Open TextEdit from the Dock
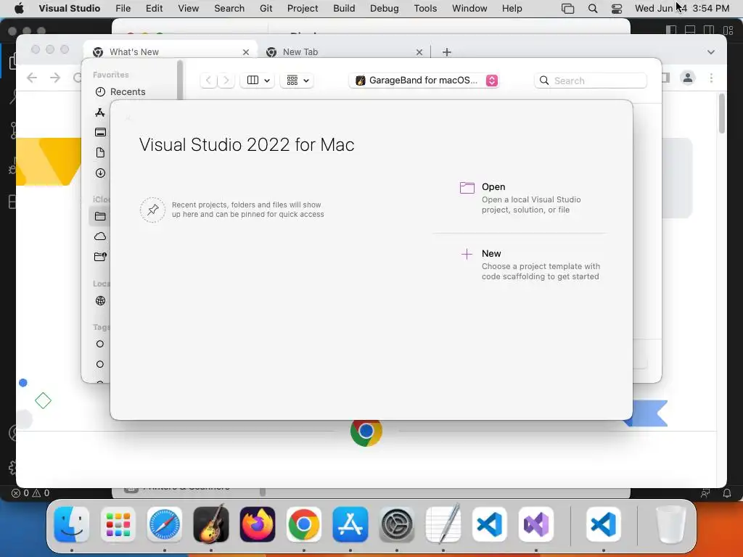The height and width of the screenshot is (557, 743). click(443, 524)
